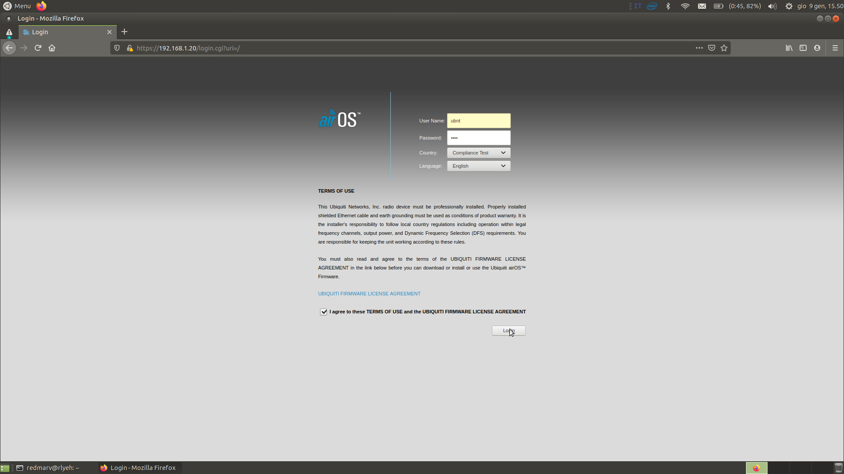Viewport: 844px width, 474px height.
Task: Open a new browser tab
Action: (x=124, y=32)
